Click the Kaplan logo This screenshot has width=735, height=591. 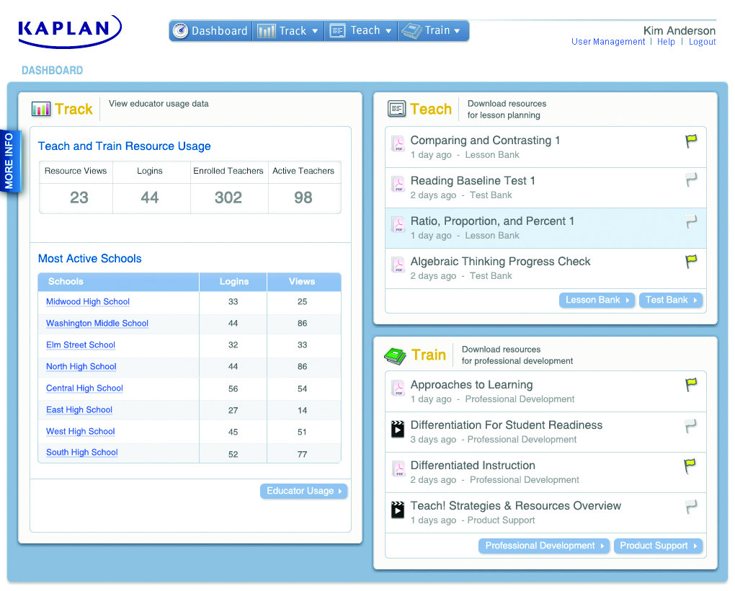69,32
